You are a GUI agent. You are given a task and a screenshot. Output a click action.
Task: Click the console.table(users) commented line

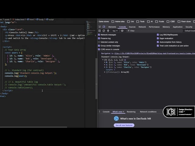(x=19, y=88)
